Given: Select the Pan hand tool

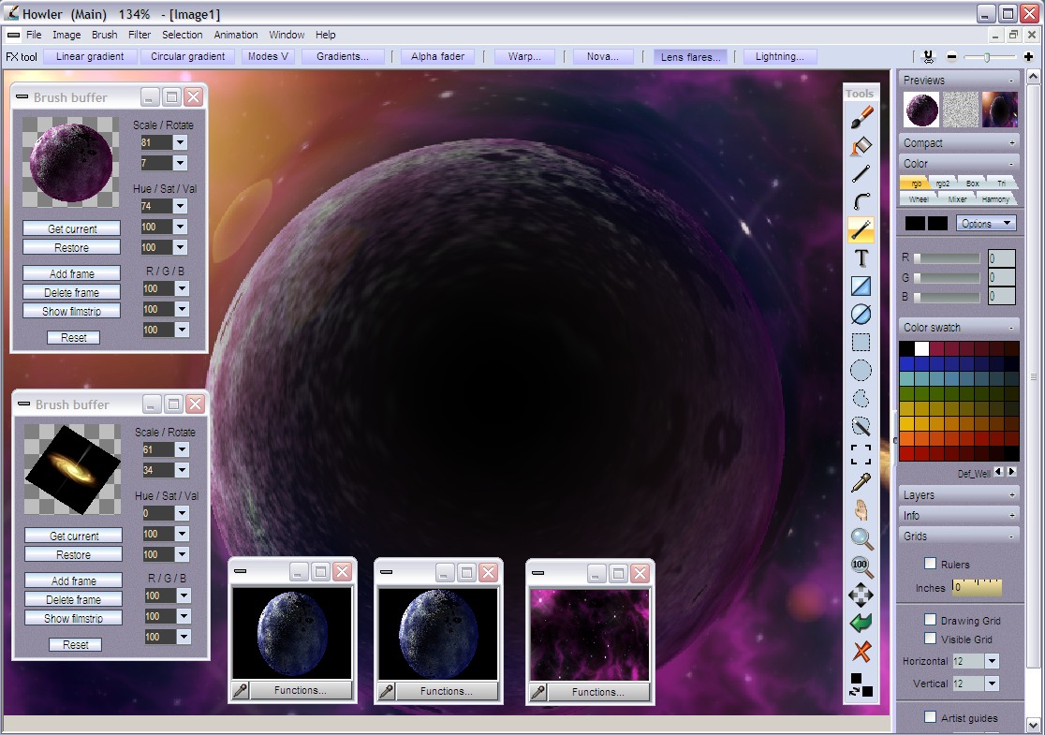Looking at the screenshot, I should pyautogui.click(x=861, y=510).
